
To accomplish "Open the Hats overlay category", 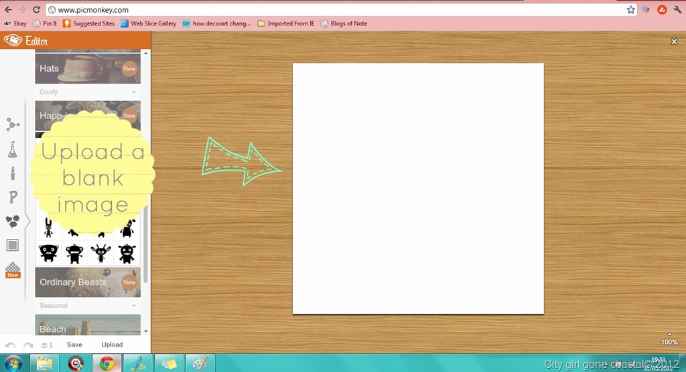I will coord(88,68).
